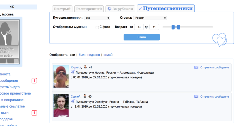The width and height of the screenshot is (245, 126).
Task: Open the гости sidebar link
Action: click(x=4, y=113)
